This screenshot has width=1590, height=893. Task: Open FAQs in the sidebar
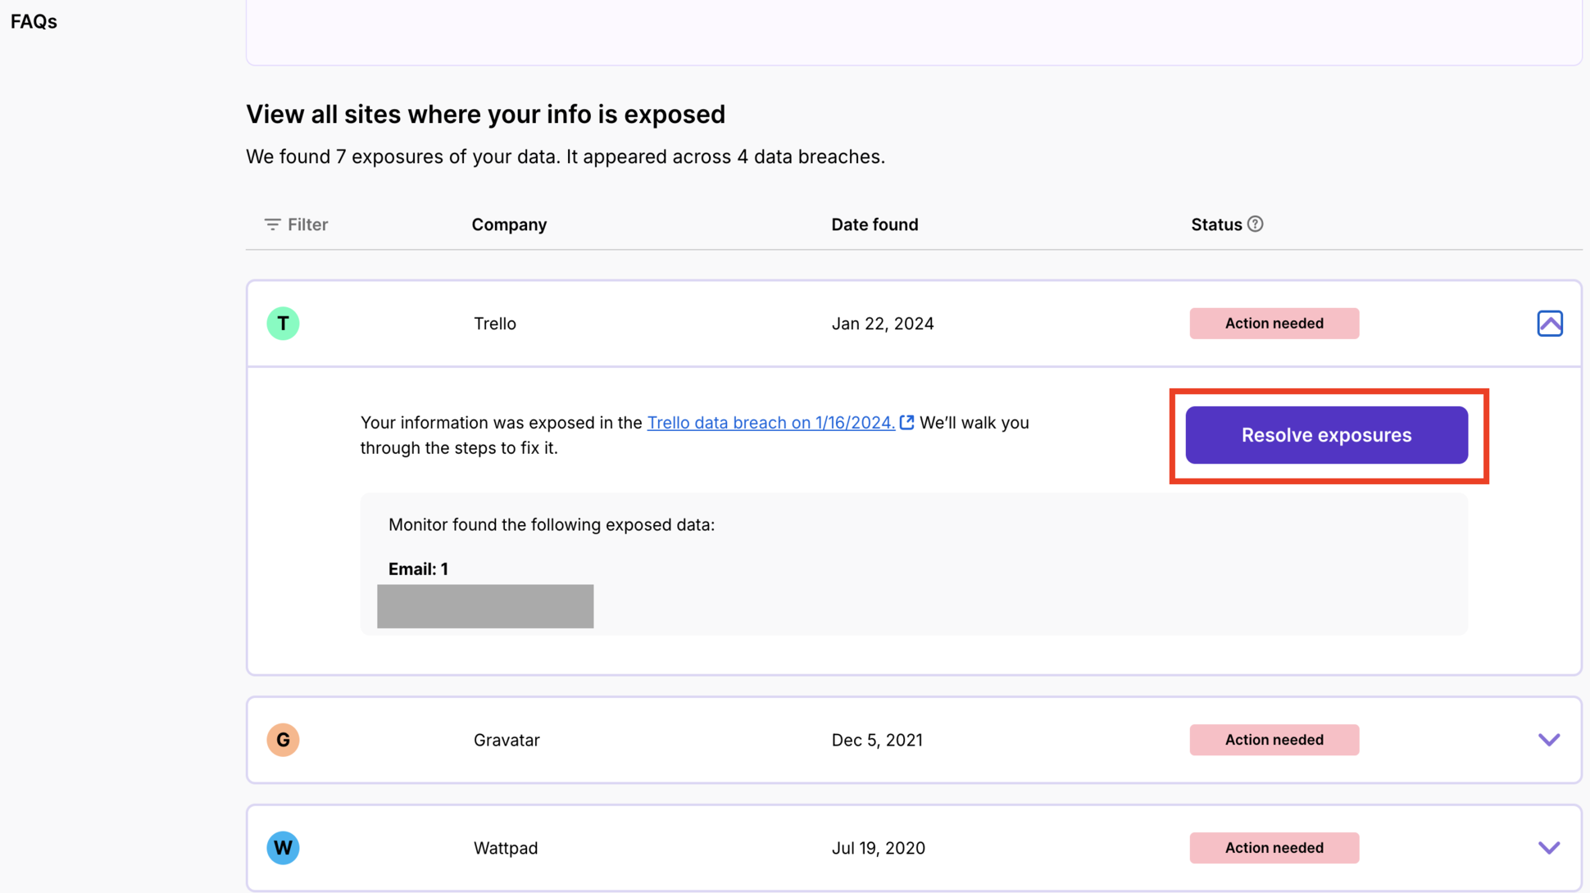pos(34,21)
